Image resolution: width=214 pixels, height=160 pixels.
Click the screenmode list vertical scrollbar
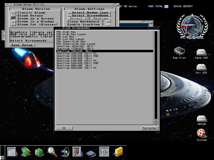point(156,75)
